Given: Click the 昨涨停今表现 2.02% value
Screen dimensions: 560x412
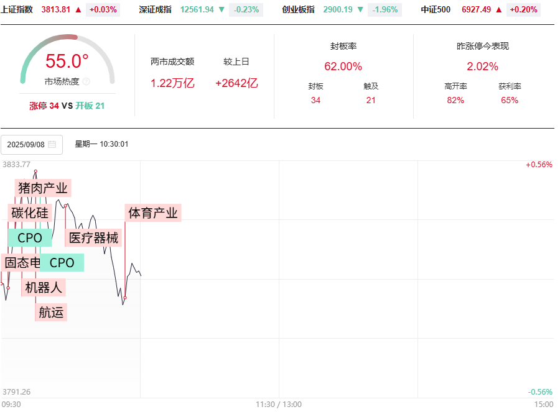Looking at the screenshot, I should tap(482, 66).
